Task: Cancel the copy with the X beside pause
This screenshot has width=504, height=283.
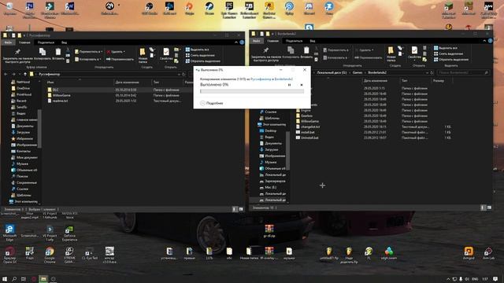Action: pyautogui.click(x=302, y=85)
